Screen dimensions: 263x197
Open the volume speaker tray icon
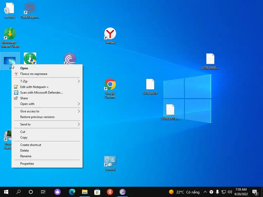tap(230, 192)
